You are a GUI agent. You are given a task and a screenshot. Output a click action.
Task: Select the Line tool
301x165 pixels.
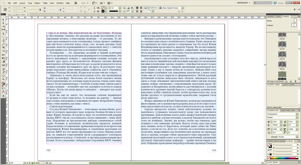pos(3,37)
